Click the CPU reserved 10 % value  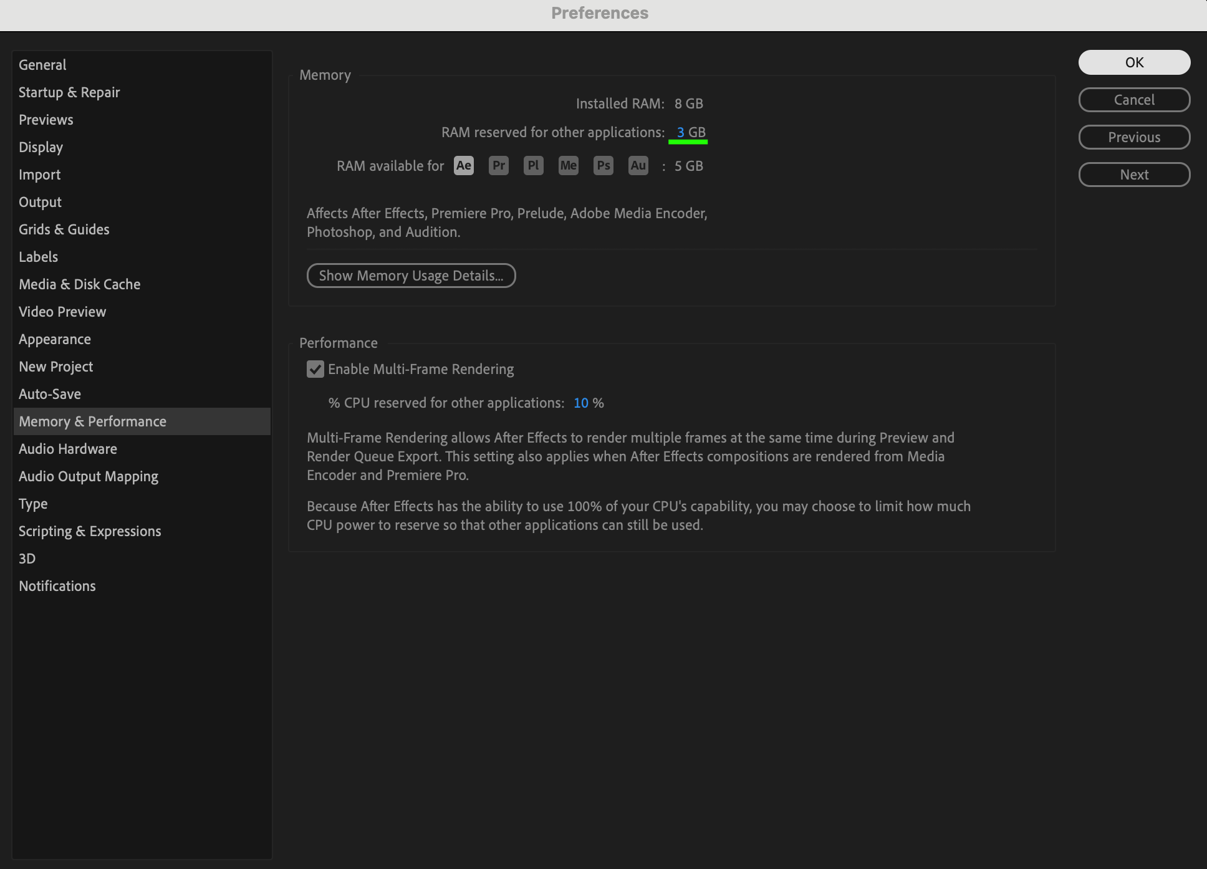click(x=580, y=403)
